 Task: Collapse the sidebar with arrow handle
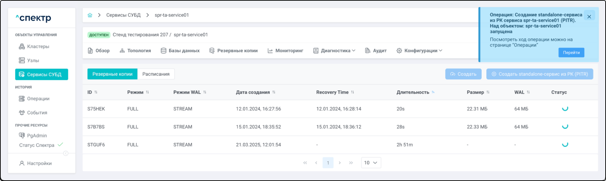point(66,153)
